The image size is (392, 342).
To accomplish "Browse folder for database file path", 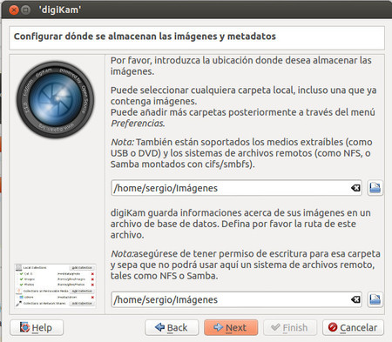I will tap(375, 299).
